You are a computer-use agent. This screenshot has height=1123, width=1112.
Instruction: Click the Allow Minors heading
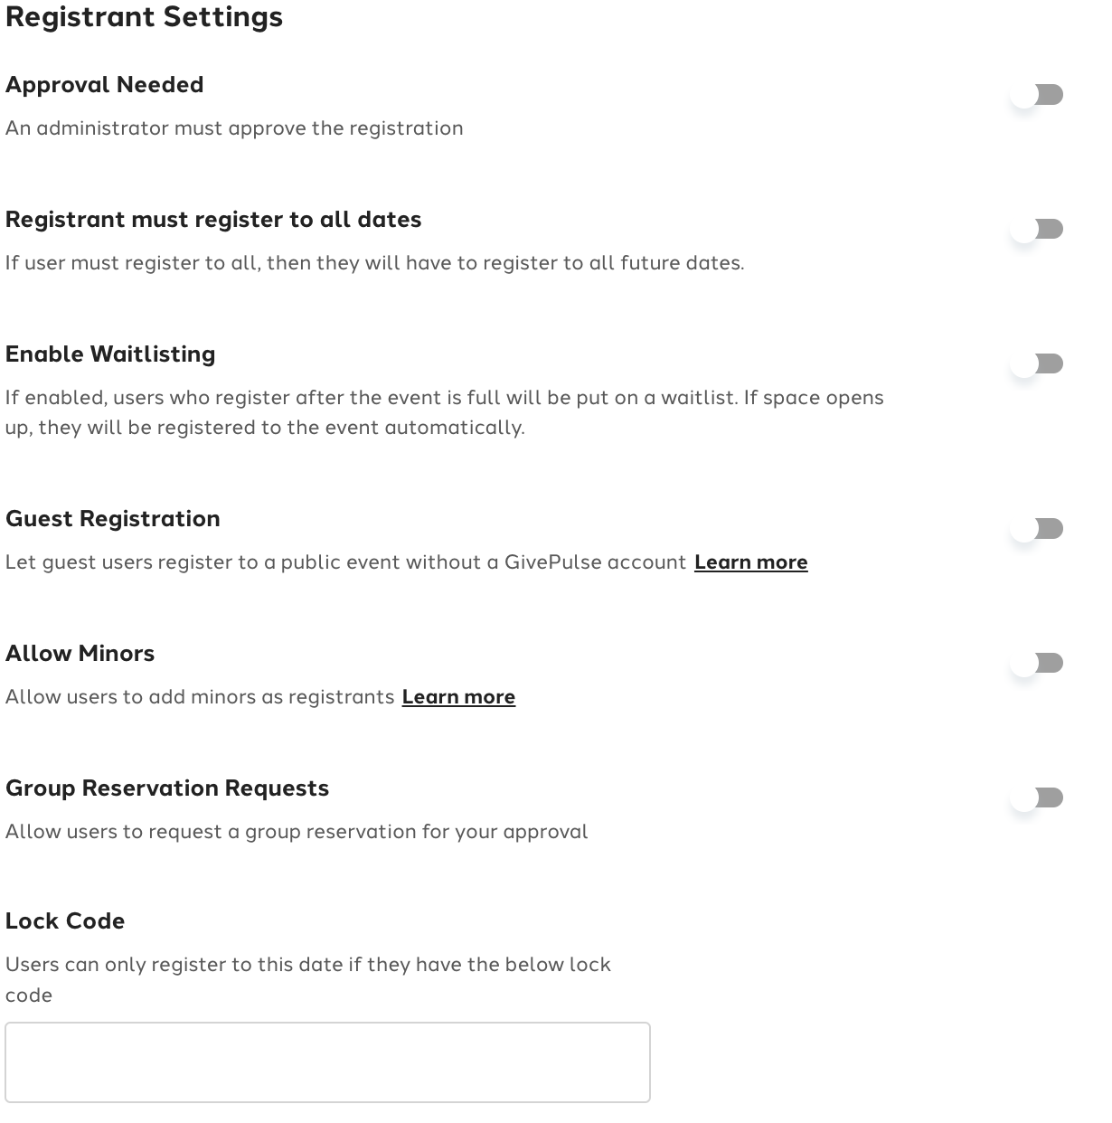[80, 654]
